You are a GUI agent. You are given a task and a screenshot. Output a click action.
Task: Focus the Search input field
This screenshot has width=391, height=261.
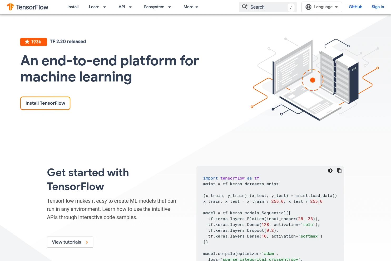click(268, 7)
